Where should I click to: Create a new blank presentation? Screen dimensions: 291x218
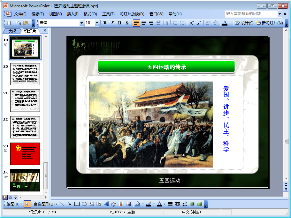coord(9,23)
